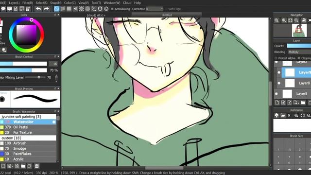
Task: Hide Layer9 using its visibility dot
Action: 279,72
